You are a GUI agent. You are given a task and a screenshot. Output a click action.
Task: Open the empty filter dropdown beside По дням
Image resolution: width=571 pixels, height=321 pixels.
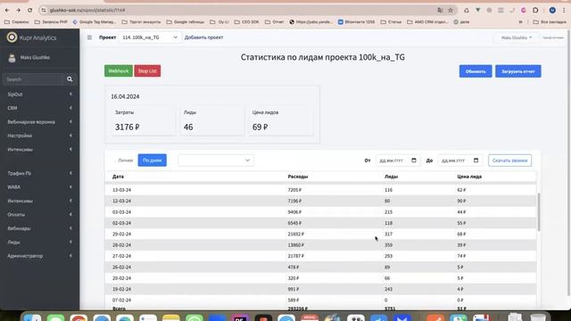[x=216, y=160]
